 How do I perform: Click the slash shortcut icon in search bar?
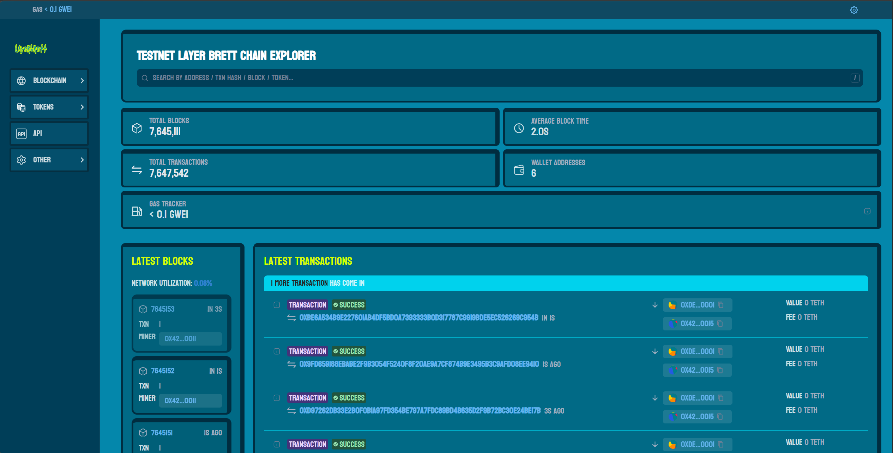point(855,78)
